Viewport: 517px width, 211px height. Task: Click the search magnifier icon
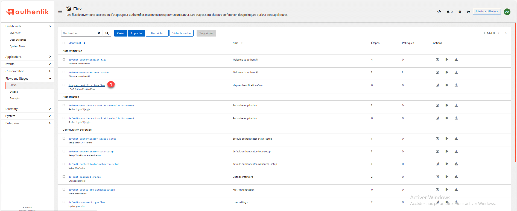tap(107, 33)
